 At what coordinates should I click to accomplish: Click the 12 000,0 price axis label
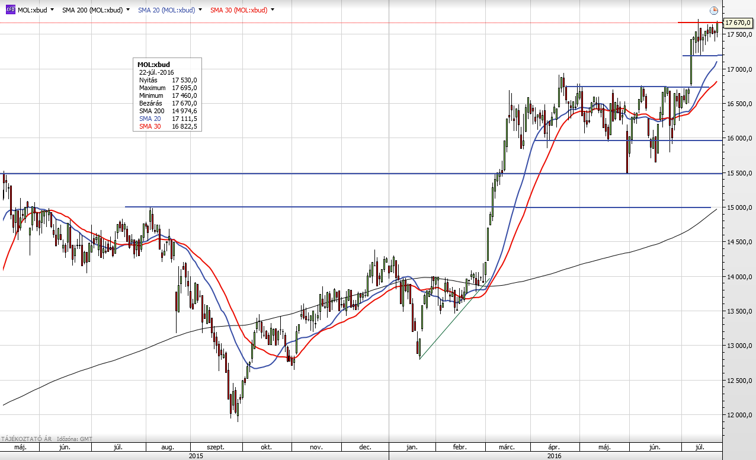740,415
